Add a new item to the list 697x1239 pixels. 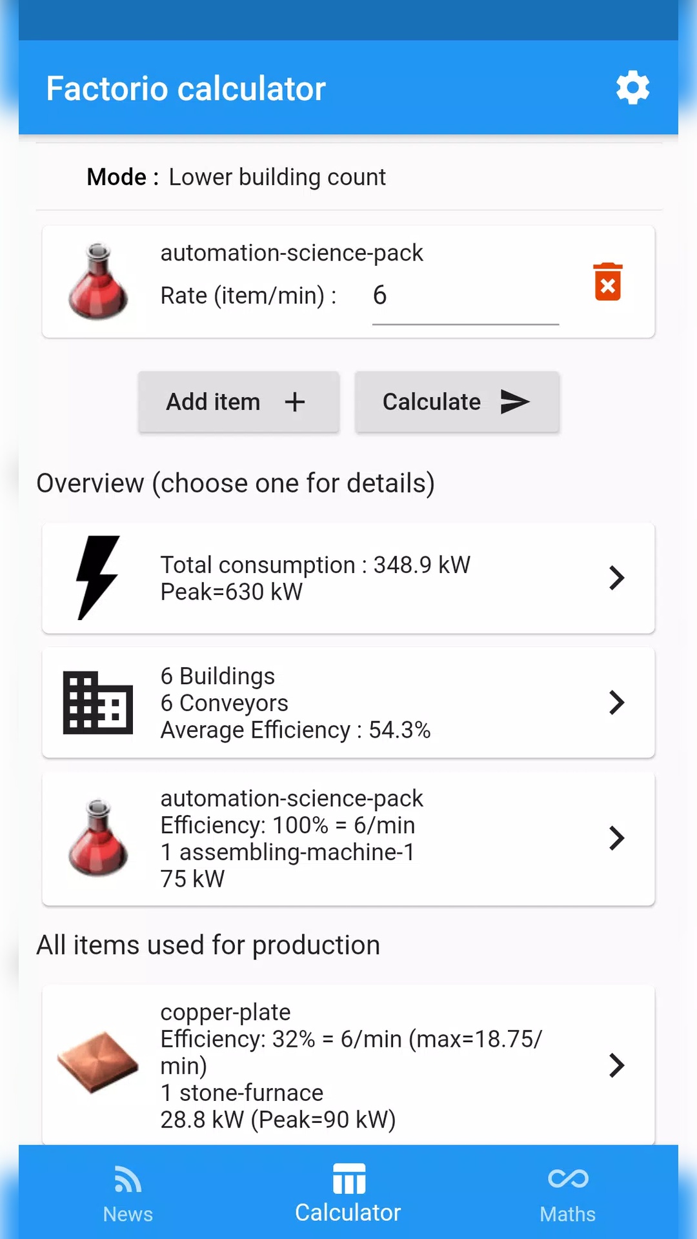pos(239,401)
